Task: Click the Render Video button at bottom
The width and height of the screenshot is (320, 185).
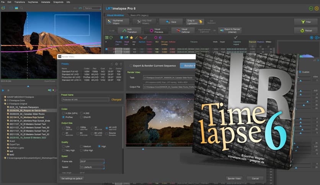Action: (x=234, y=179)
